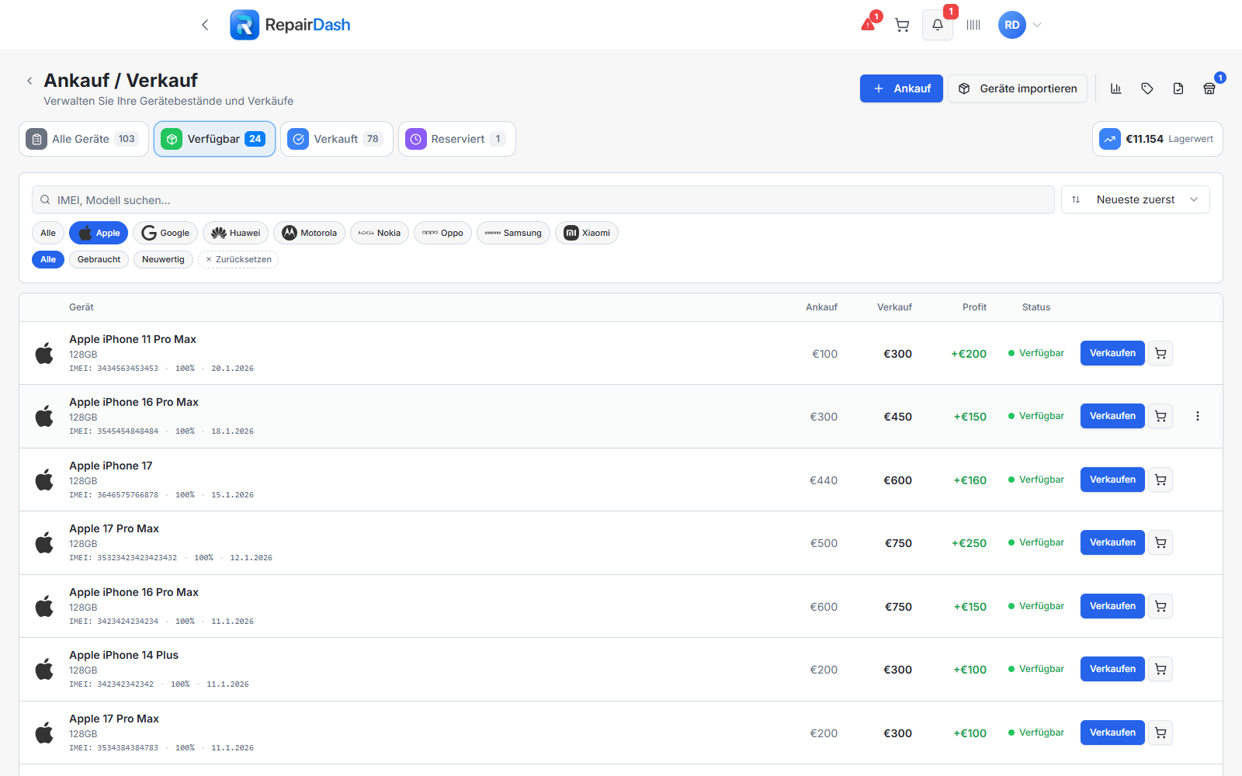Switch to Alle Geräte tab
Screen dimensions: 1242x776
point(84,139)
